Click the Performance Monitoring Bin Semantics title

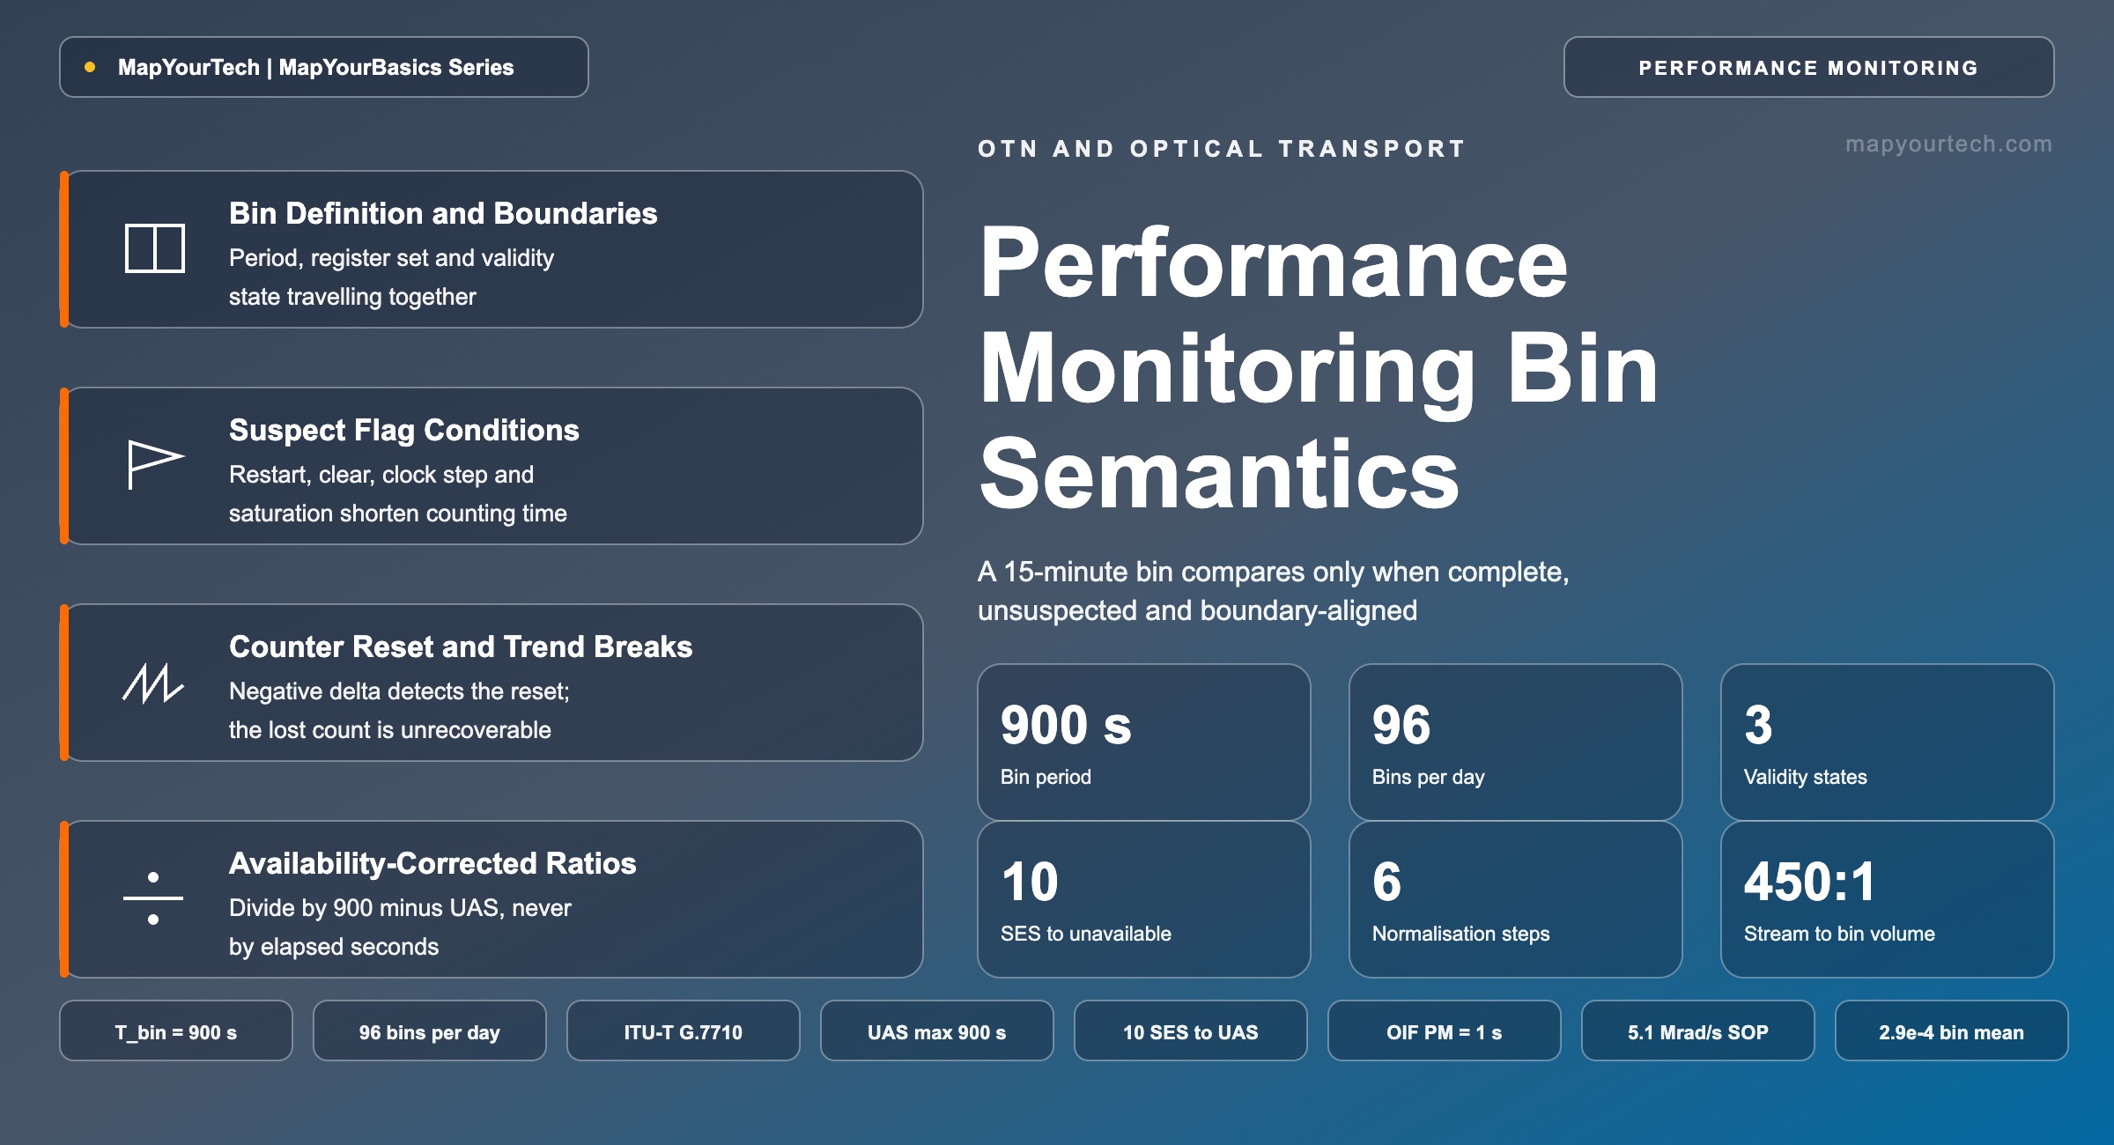[x=1319, y=367]
